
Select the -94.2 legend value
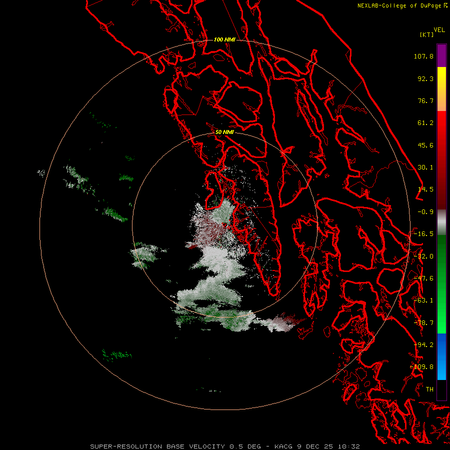pyautogui.click(x=423, y=345)
